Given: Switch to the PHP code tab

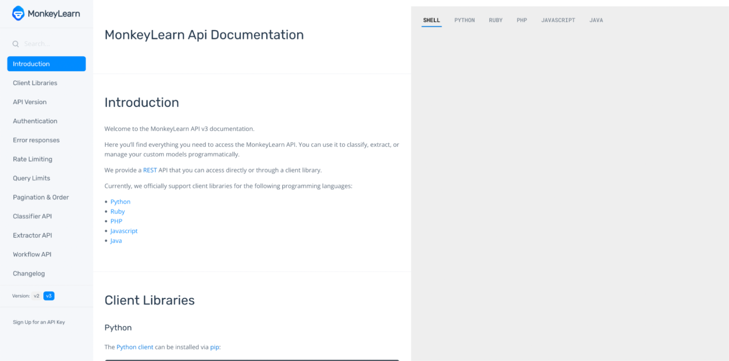Looking at the screenshot, I should pyautogui.click(x=522, y=20).
